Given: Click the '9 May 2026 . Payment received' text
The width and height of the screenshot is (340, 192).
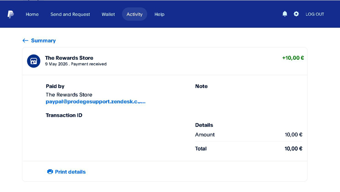Looking at the screenshot, I should tap(76, 64).
